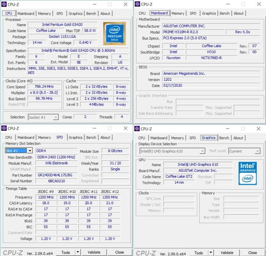The image size is (266, 256).
Task: Click CPU-Z app icon in top-left window title bar
Action: 4,4
